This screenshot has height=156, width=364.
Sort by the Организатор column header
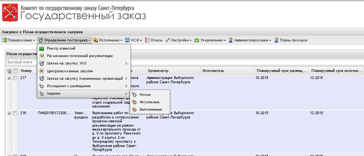click(x=173, y=71)
